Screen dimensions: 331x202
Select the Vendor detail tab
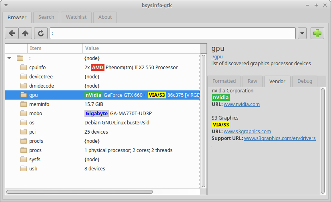(x=277, y=81)
